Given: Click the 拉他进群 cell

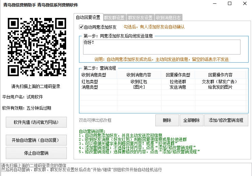Looking at the screenshot, I should (x=178, y=82).
